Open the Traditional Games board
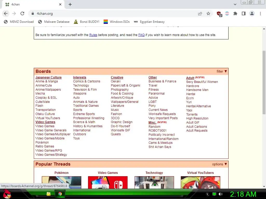 coord(86,106)
